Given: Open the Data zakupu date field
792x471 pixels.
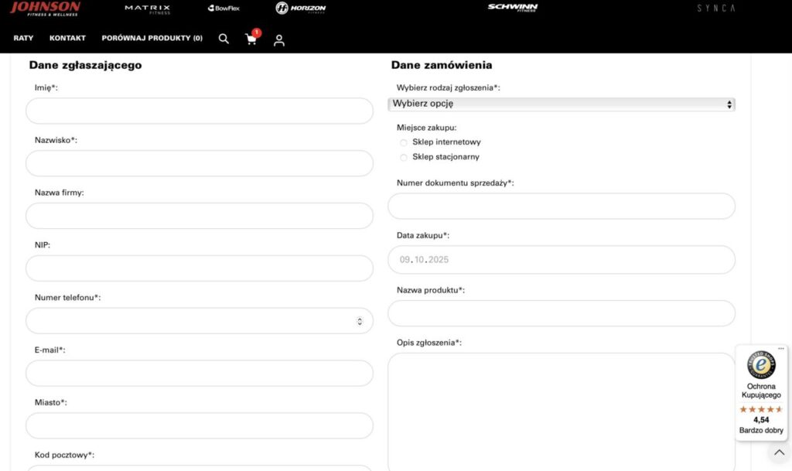Looking at the screenshot, I should coord(562,260).
